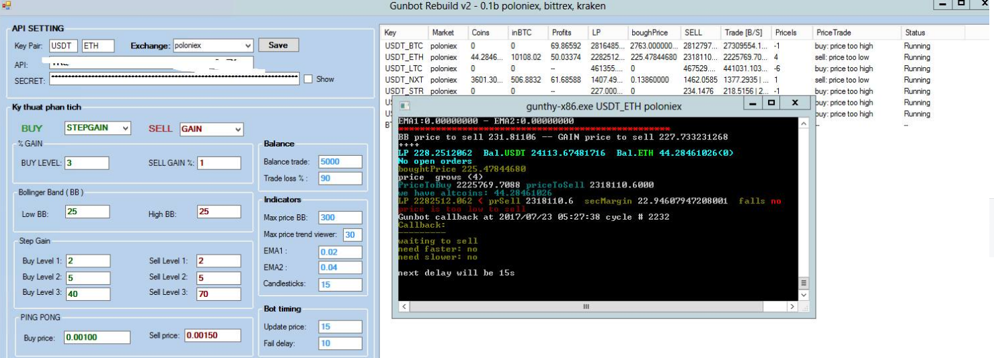Click the Balance trade input field
994x358 pixels.
340,162
